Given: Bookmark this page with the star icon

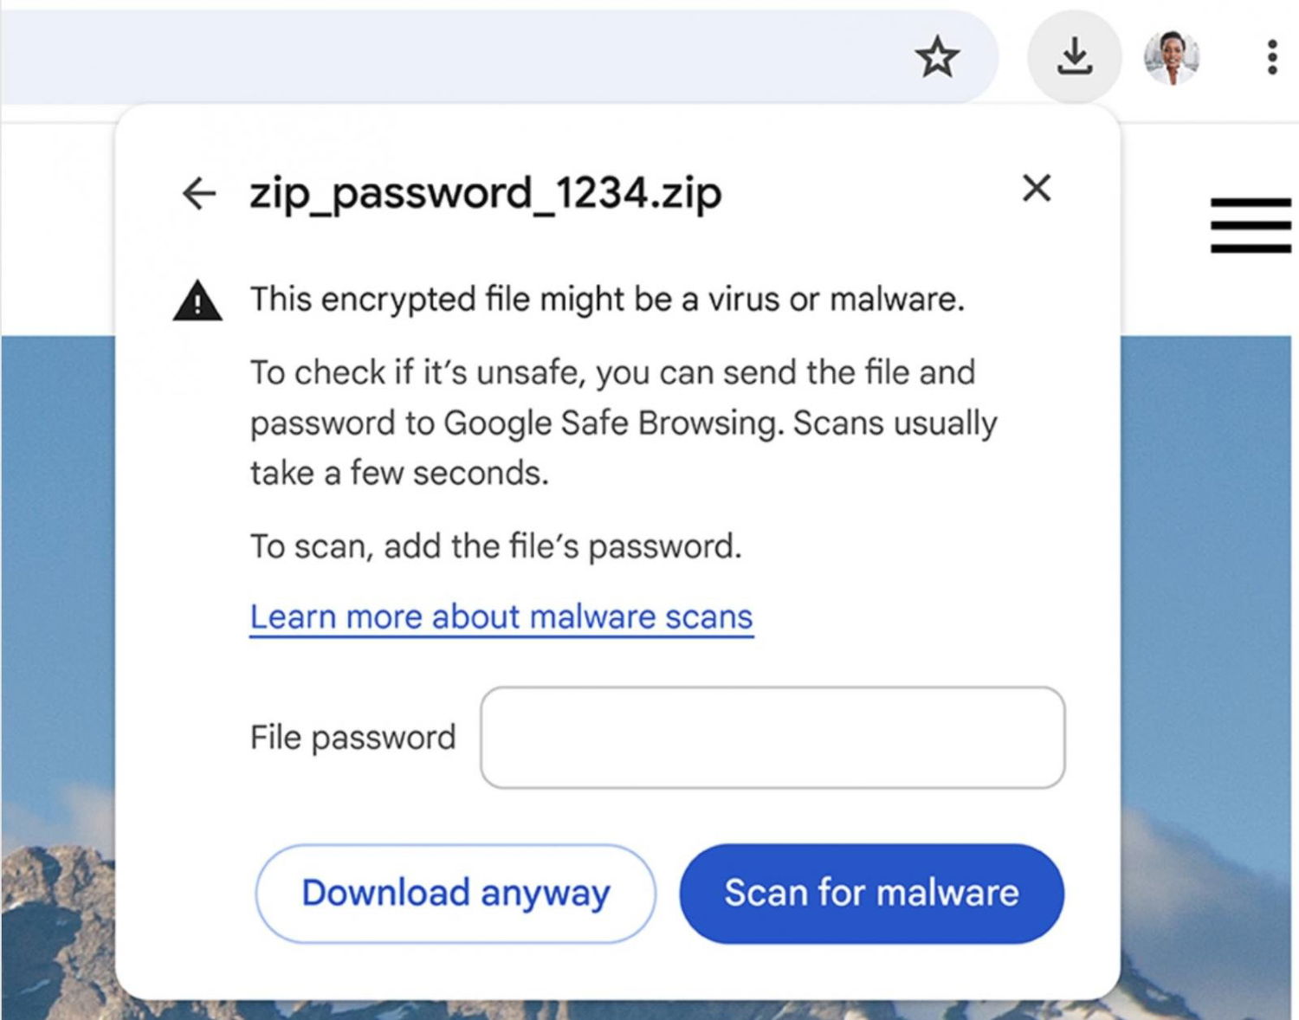Looking at the screenshot, I should tap(937, 58).
